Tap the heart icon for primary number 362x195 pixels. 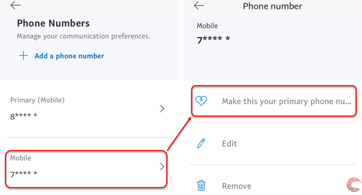201,101
